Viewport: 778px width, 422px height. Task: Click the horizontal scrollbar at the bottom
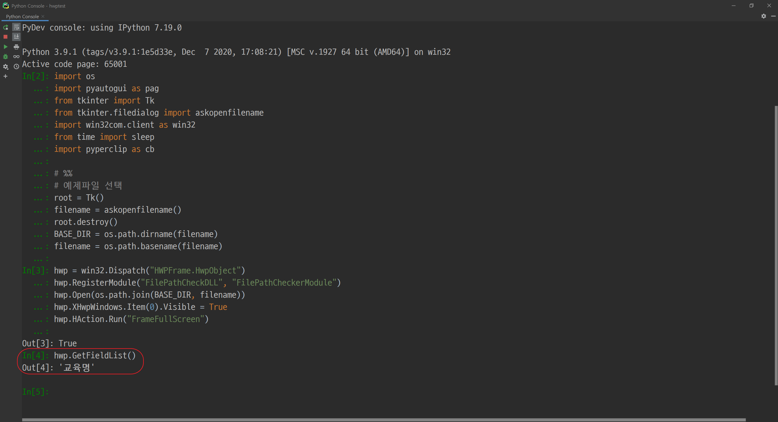[383, 420]
